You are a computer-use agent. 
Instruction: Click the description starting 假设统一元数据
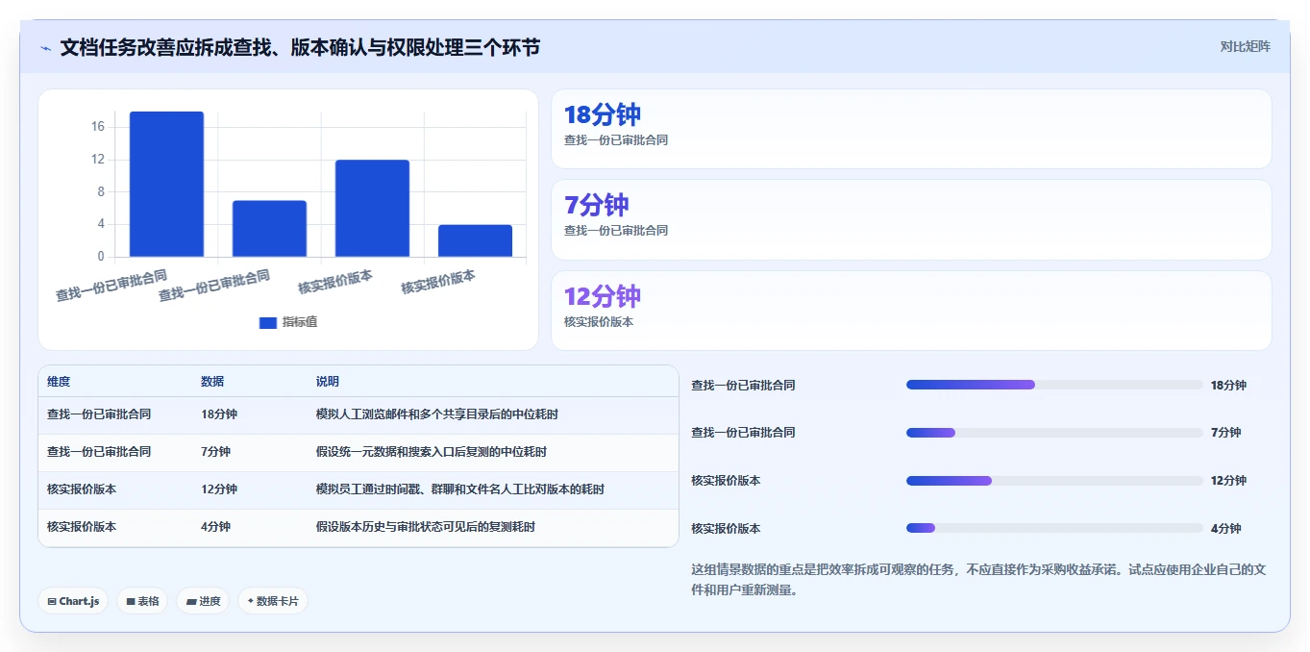click(432, 452)
